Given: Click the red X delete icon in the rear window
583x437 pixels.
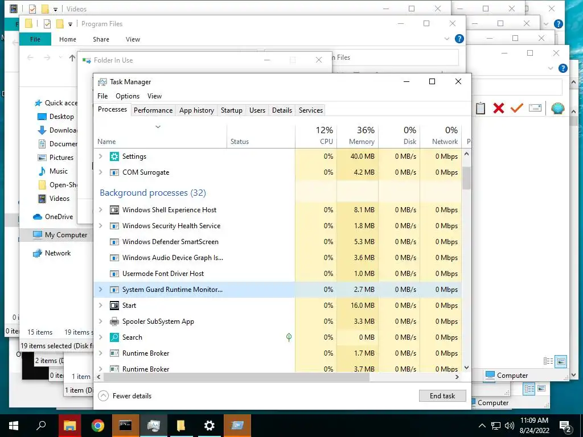Looking at the screenshot, I should pyautogui.click(x=499, y=108).
